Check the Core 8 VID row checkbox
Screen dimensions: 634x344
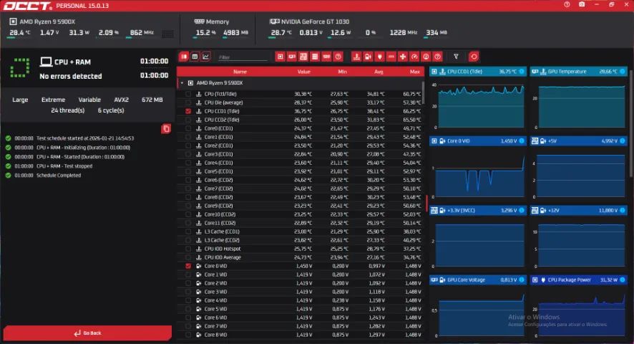coord(188,335)
